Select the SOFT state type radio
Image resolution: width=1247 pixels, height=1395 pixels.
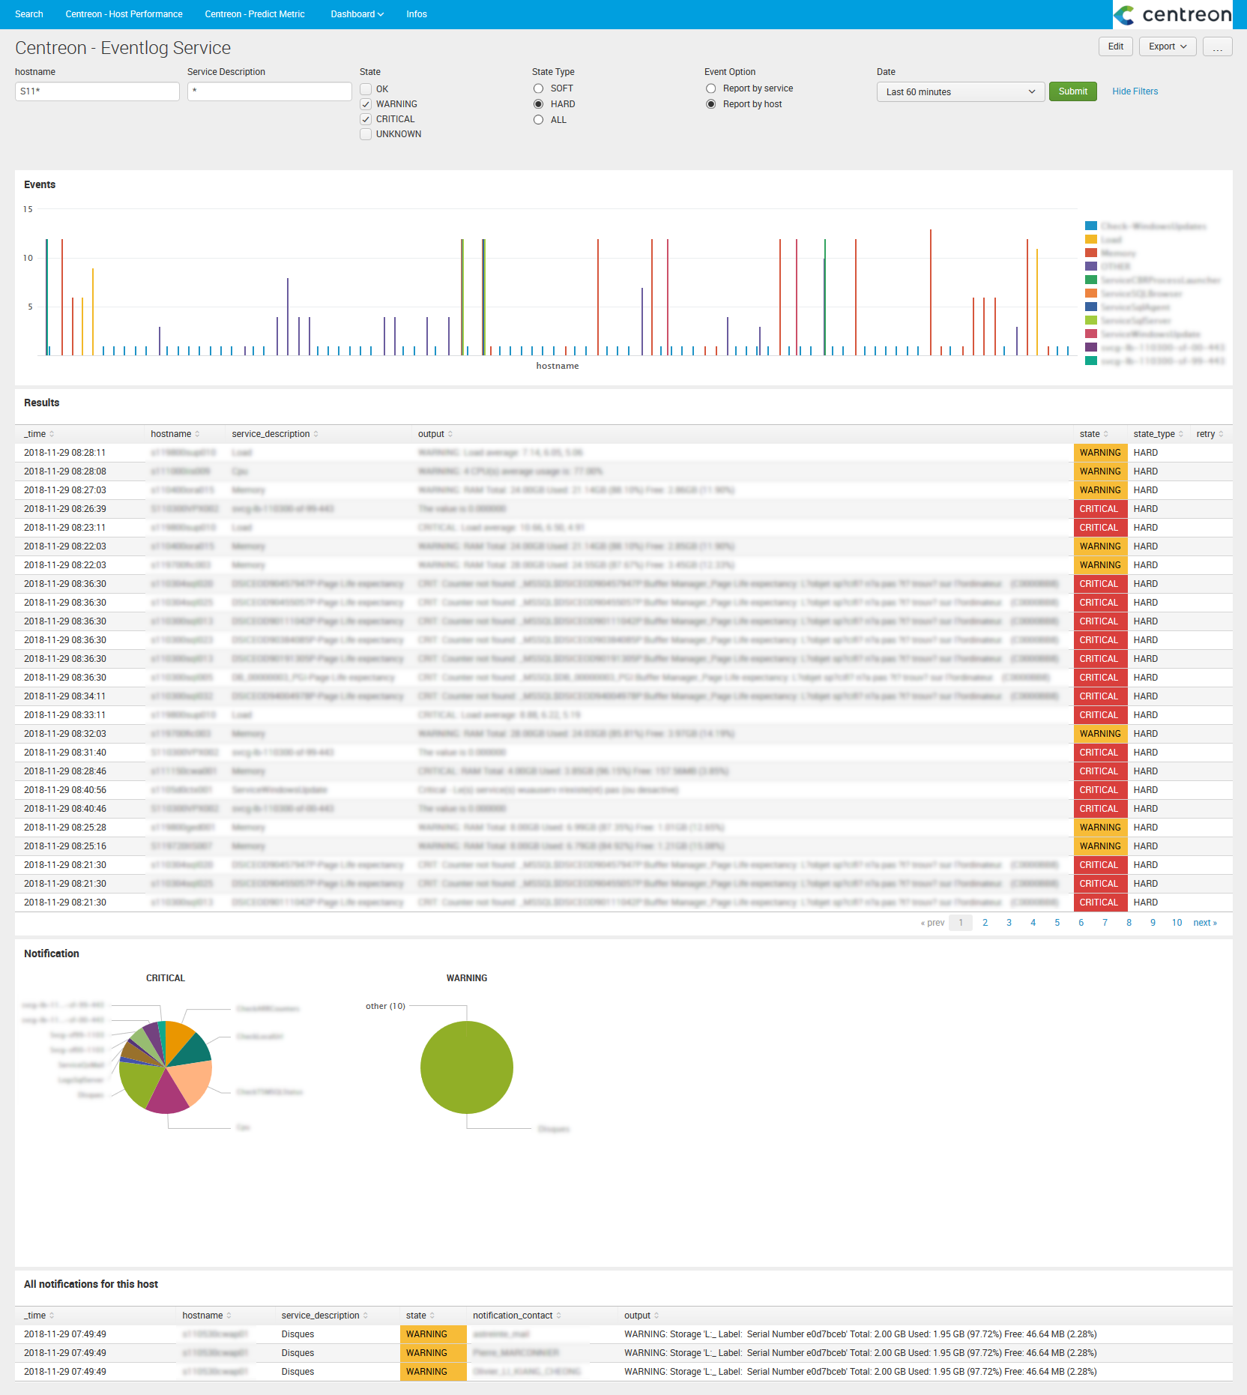click(538, 88)
